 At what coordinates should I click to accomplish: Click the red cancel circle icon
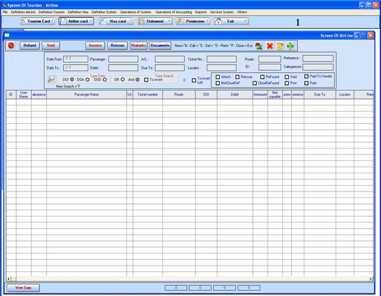[11, 46]
